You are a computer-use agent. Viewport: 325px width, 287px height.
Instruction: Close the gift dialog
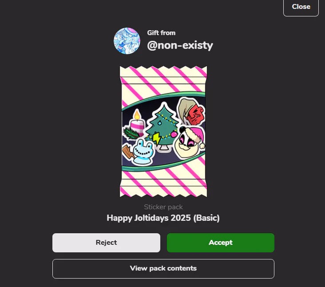[x=301, y=7]
